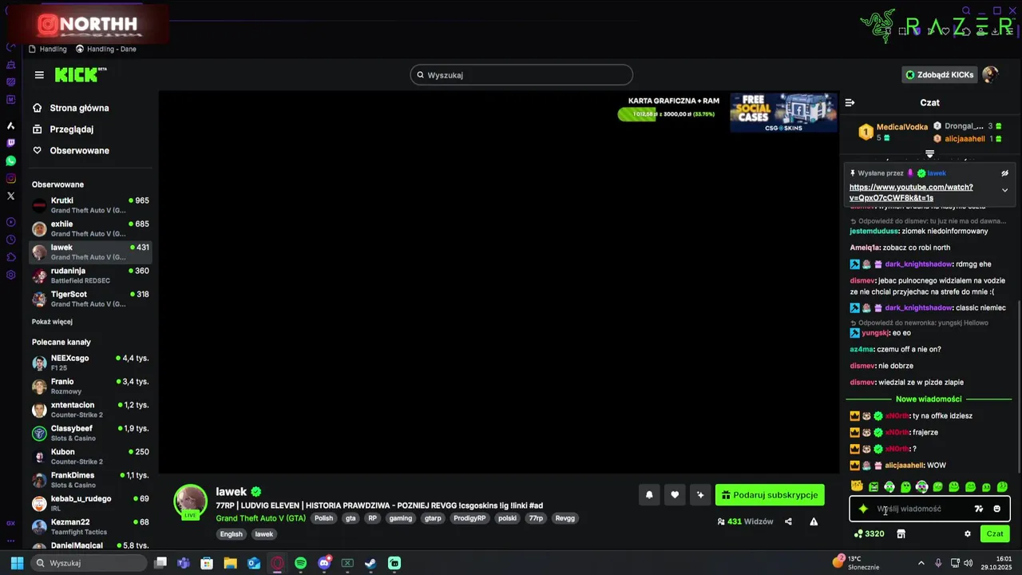This screenshot has height=575, width=1022.
Task: Click the 3320 channel points balance
Action: coord(869,533)
